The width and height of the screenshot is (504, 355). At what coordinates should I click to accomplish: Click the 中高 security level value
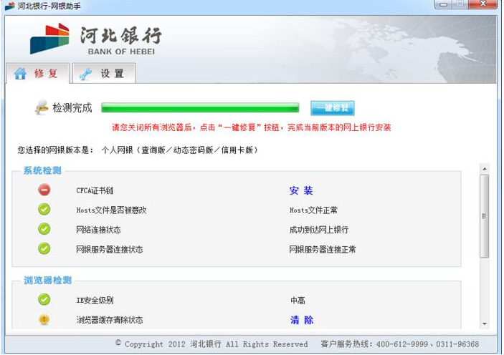pyautogui.click(x=298, y=301)
